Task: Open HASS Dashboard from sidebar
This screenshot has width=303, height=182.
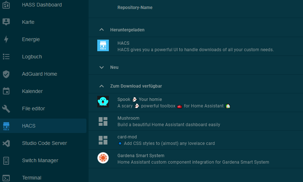Action: coord(42,5)
